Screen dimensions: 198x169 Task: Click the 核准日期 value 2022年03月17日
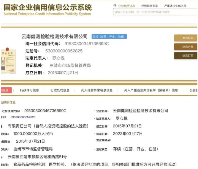pyautogui.click(x=128, y=133)
